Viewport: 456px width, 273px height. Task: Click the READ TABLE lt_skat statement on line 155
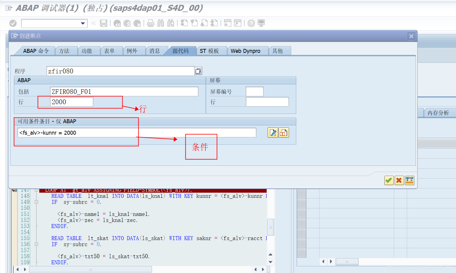159,238
